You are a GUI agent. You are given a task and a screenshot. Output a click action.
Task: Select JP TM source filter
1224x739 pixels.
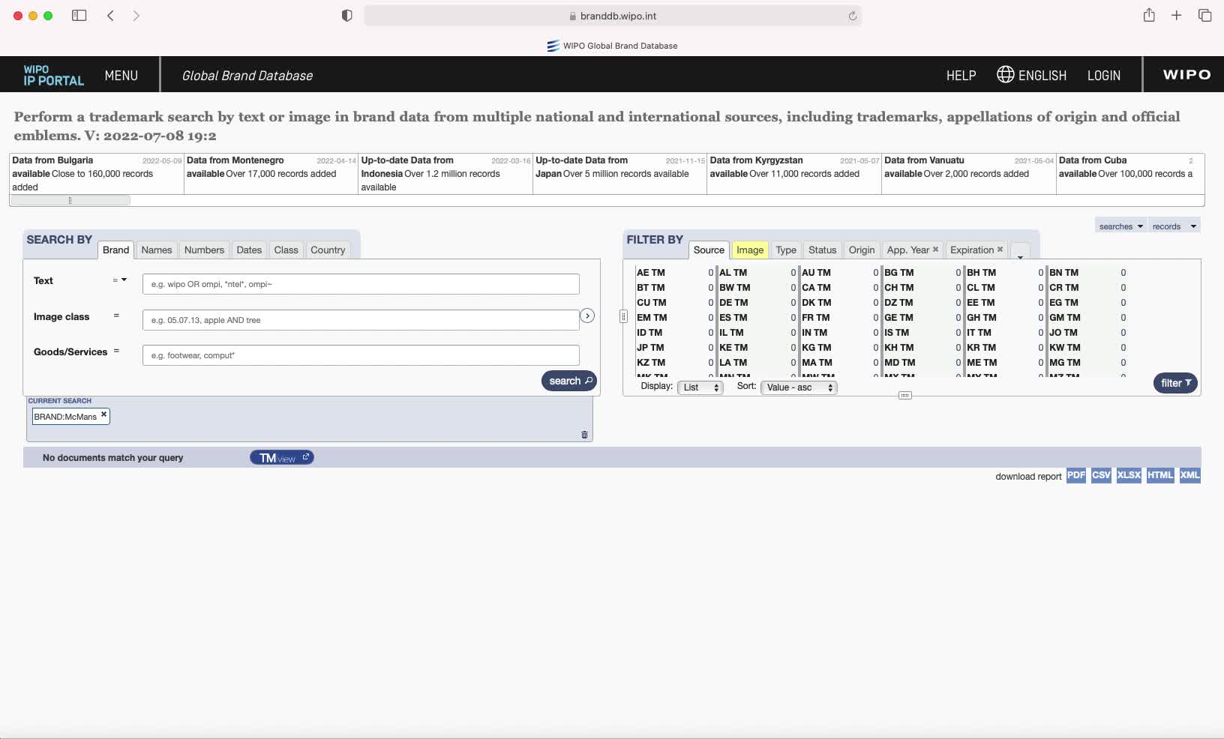[650, 348]
